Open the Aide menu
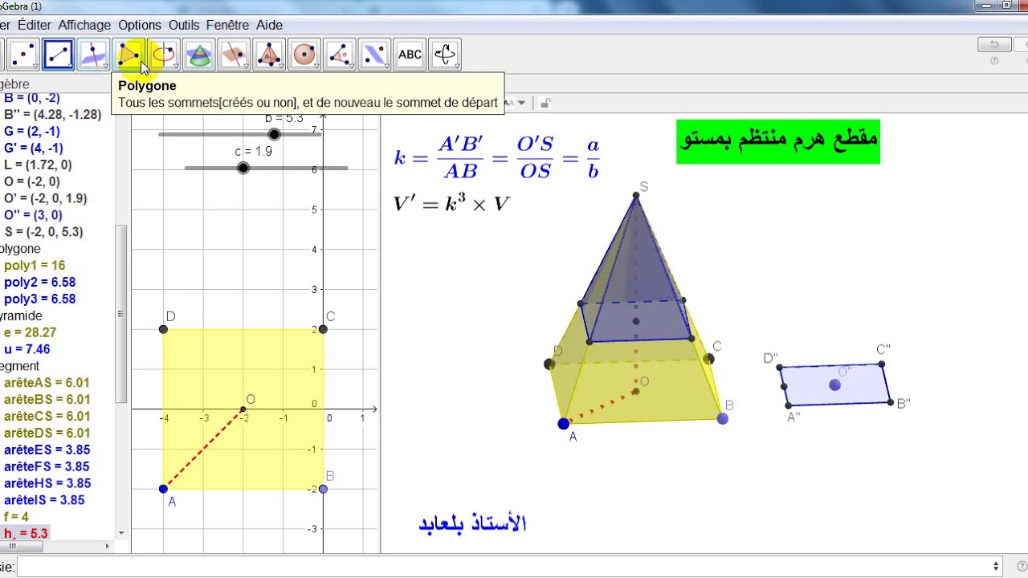Viewport: 1028px width, 578px height. click(269, 25)
